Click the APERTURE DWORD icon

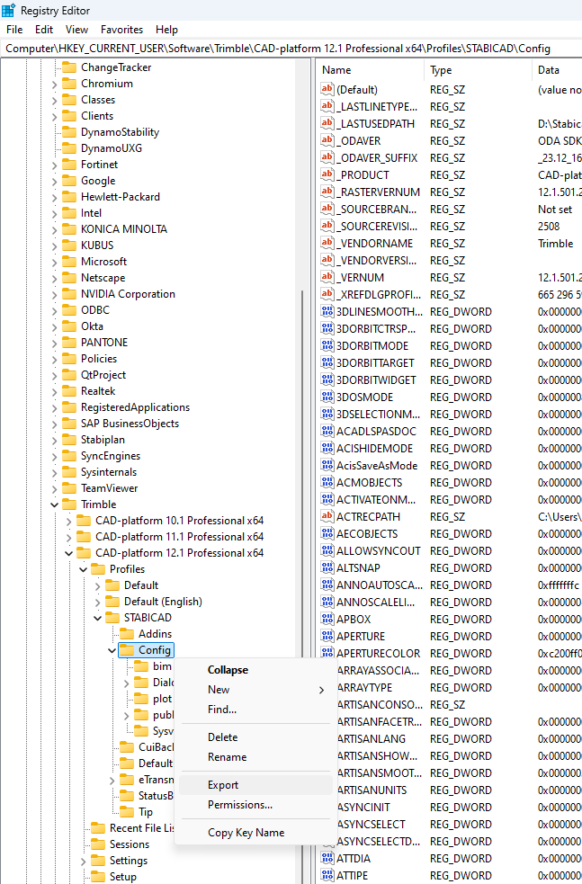(327, 636)
